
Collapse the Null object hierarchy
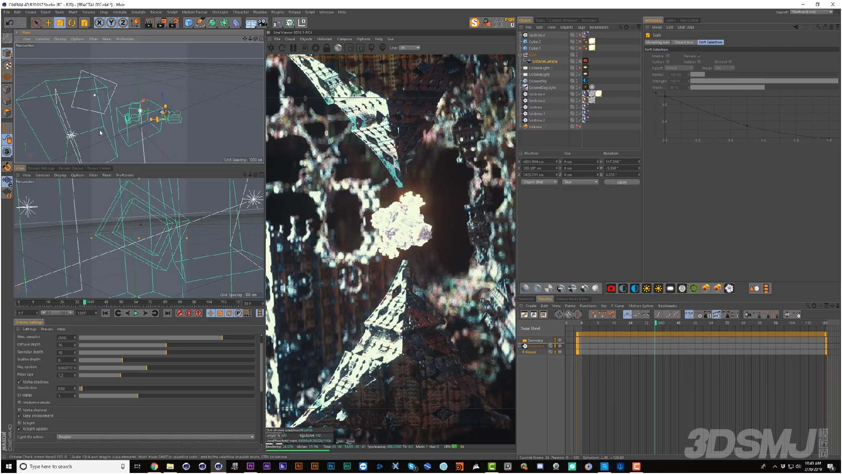(520, 55)
